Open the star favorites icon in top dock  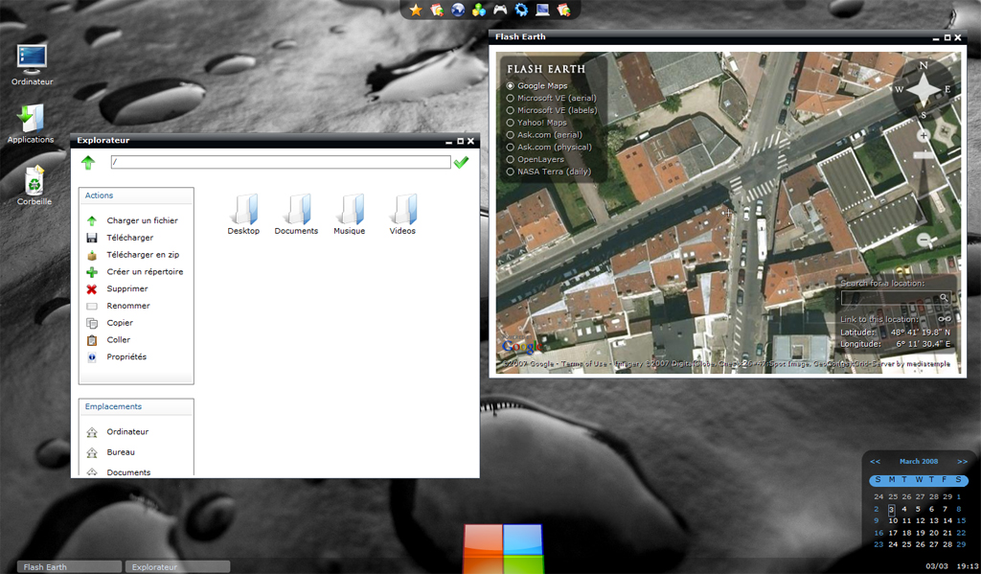[x=416, y=10]
